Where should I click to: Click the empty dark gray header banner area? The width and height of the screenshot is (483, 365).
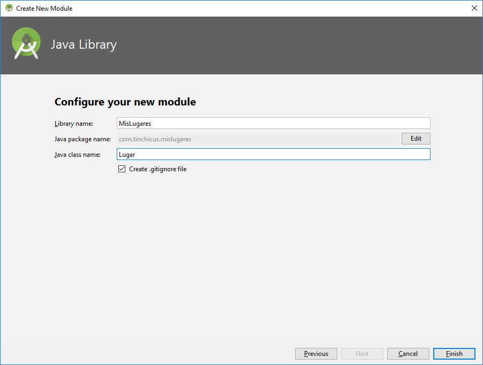[300, 45]
